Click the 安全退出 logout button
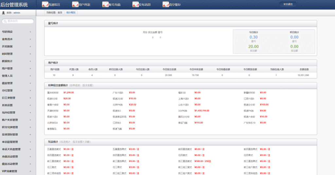Screen dimensions: 335x175 (x=288, y=4)
